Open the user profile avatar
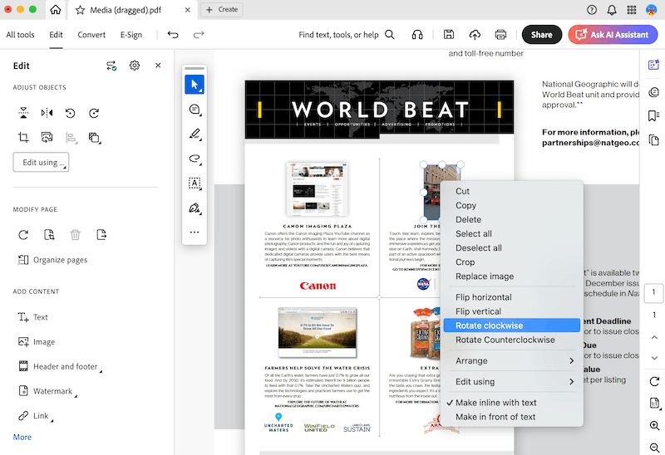This screenshot has width=665, height=455. pyautogui.click(x=651, y=10)
